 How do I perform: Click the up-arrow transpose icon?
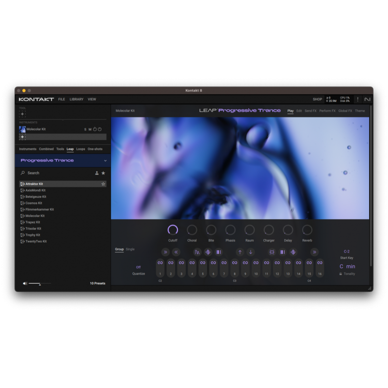(240, 252)
